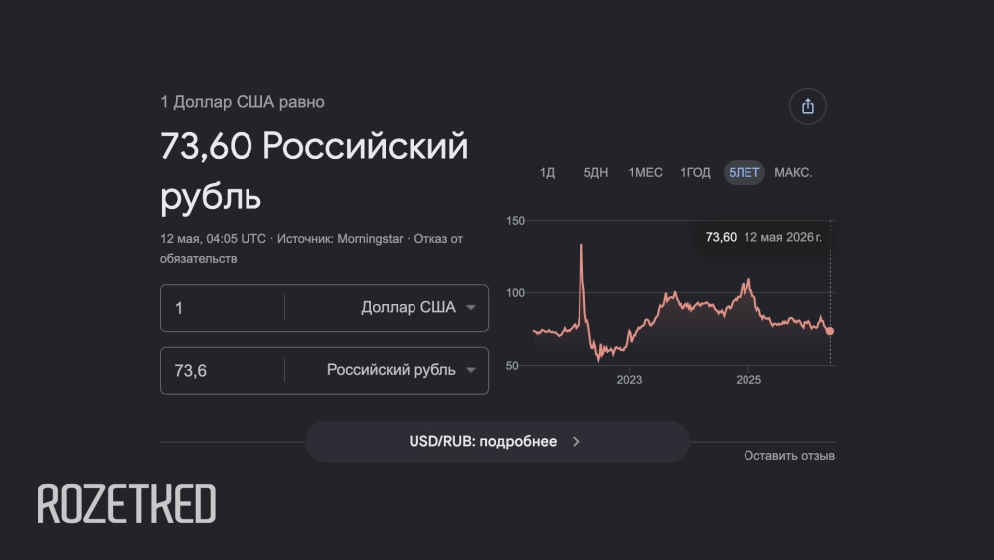Open USD/RUB: подробнее details button
This screenshot has height=560, width=994.
(x=497, y=442)
